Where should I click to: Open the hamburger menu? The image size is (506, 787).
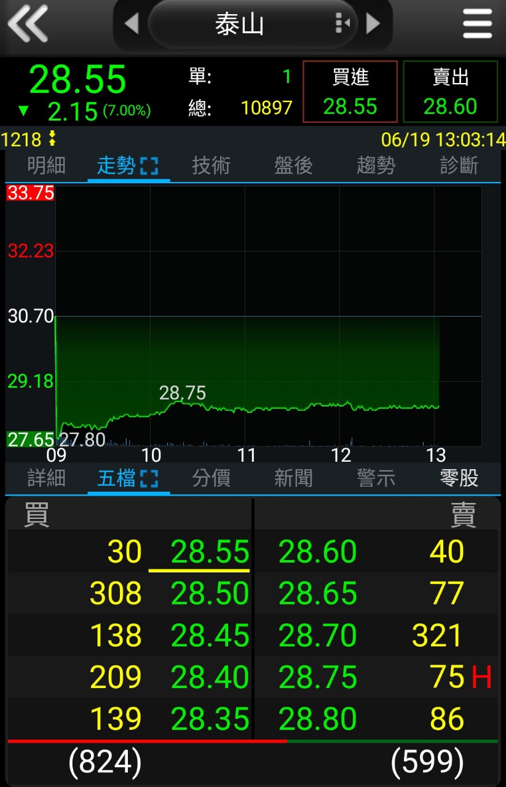478,24
